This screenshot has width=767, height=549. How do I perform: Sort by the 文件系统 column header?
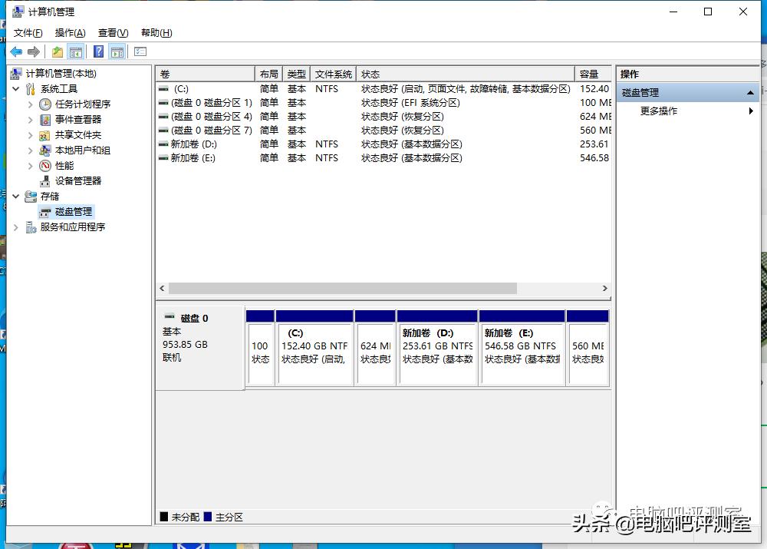point(333,74)
